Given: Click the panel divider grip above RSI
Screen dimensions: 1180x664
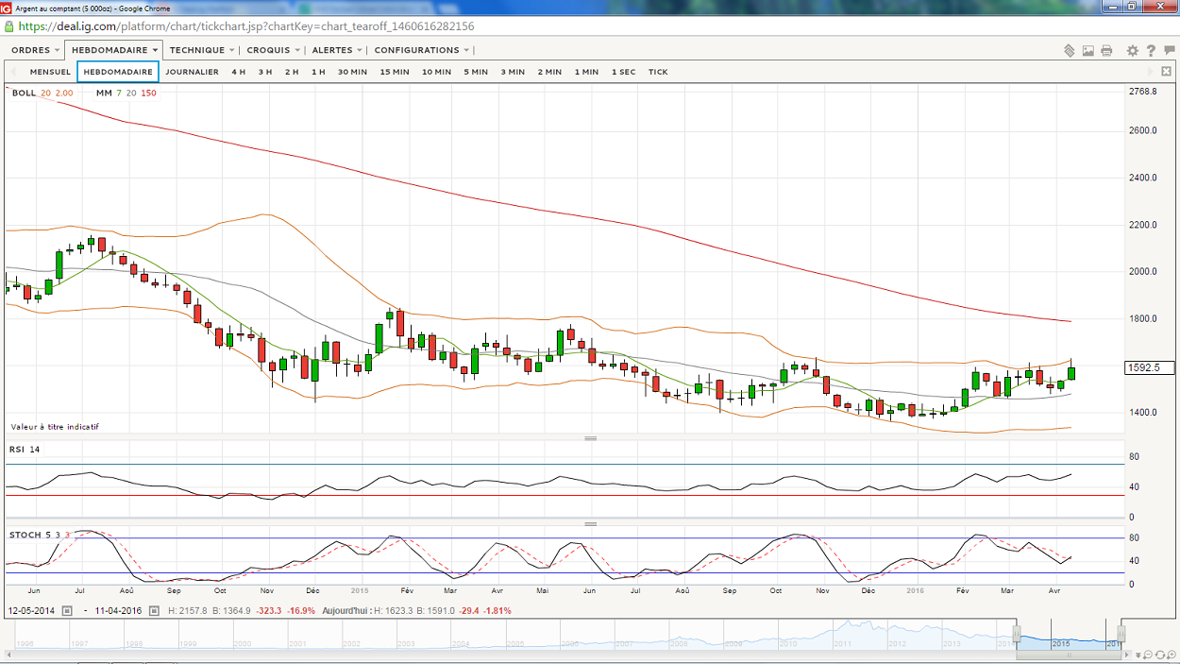Looking at the screenshot, I should coord(591,438).
